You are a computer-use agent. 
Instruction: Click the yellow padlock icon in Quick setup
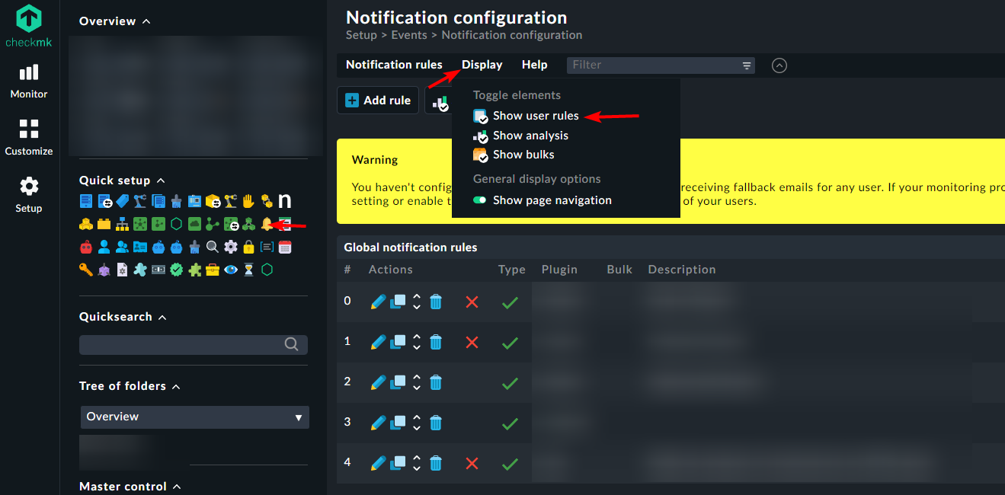[x=248, y=247]
